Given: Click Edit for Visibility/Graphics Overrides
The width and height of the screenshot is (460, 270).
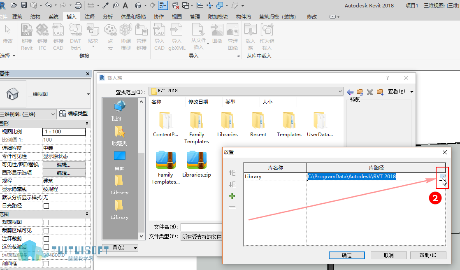Looking at the screenshot, I should pos(64,165).
